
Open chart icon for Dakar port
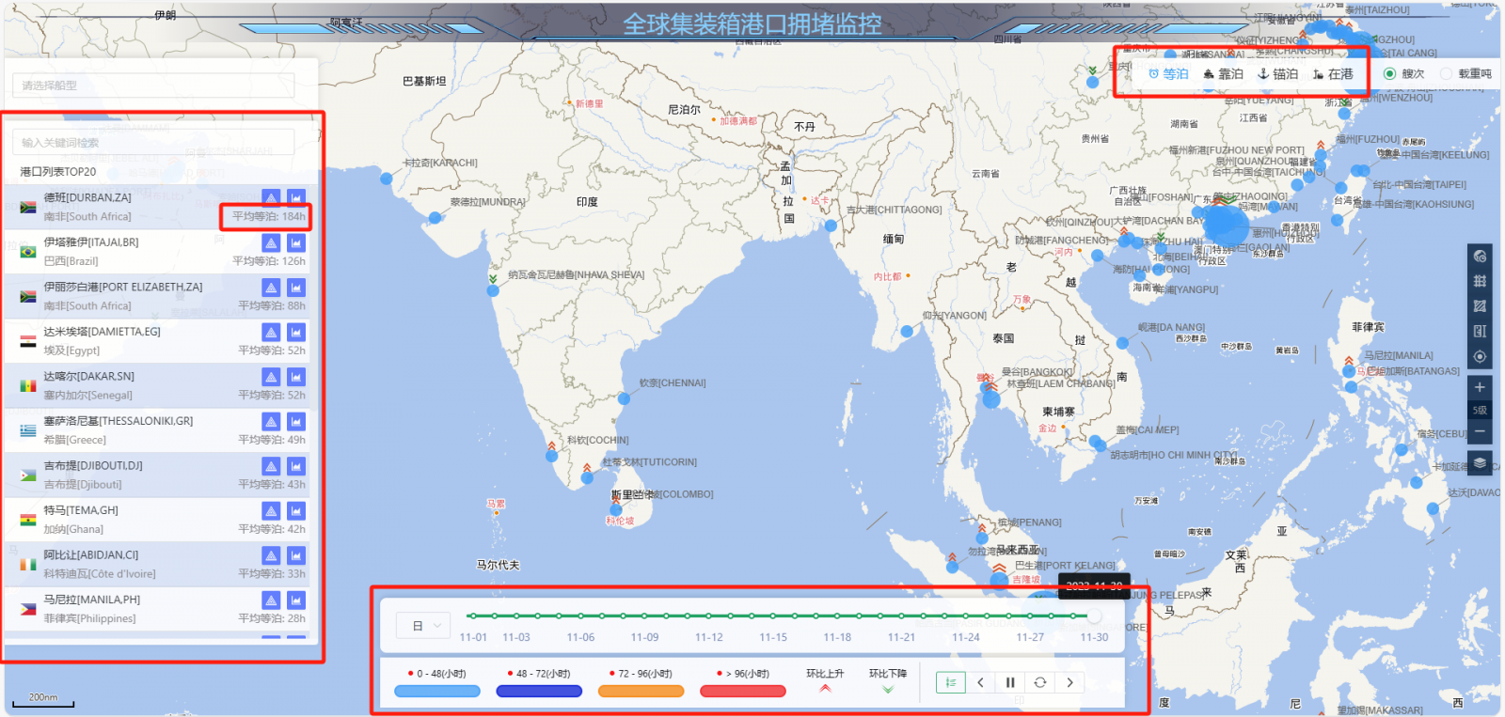point(296,376)
